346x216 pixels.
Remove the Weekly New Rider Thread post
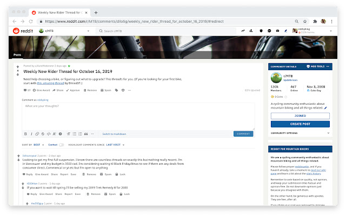90,90
